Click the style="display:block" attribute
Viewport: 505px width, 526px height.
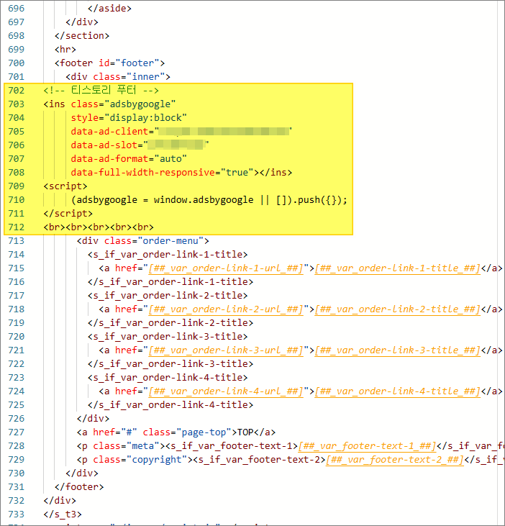tap(129, 117)
